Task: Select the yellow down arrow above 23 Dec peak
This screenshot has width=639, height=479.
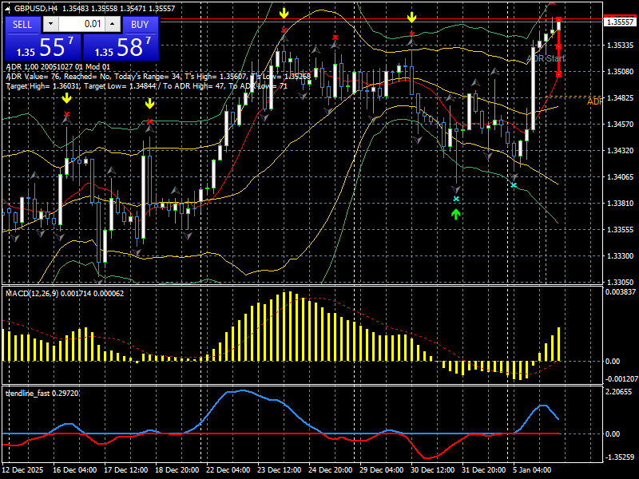Action: (x=284, y=13)
